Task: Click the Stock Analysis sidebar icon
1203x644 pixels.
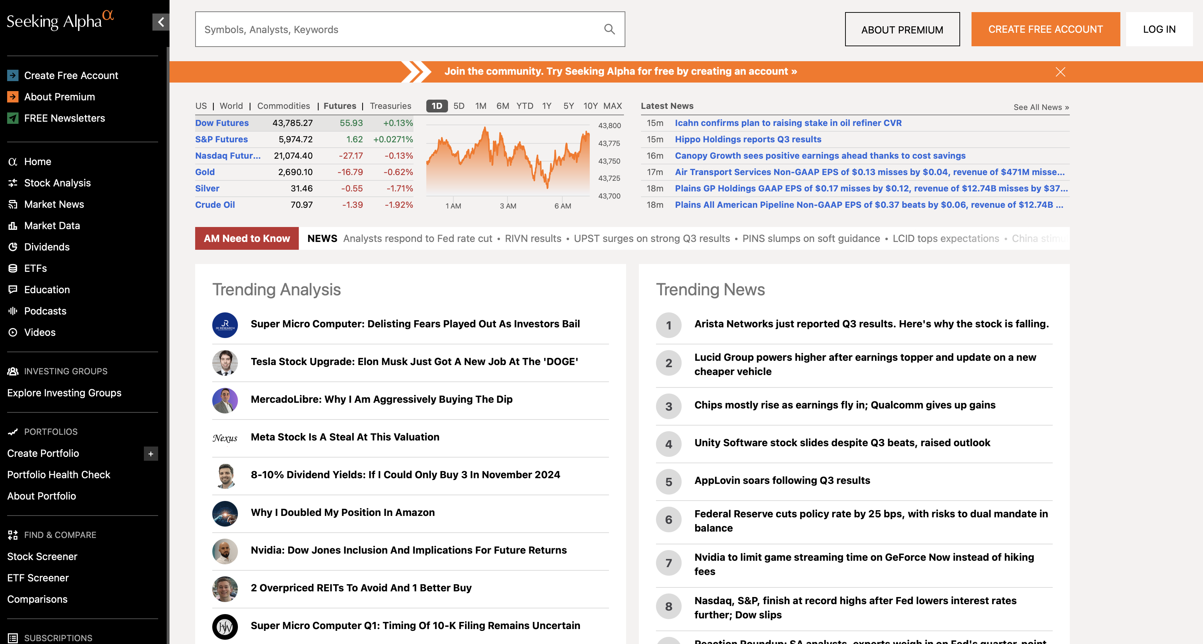Action: [13, 183]
